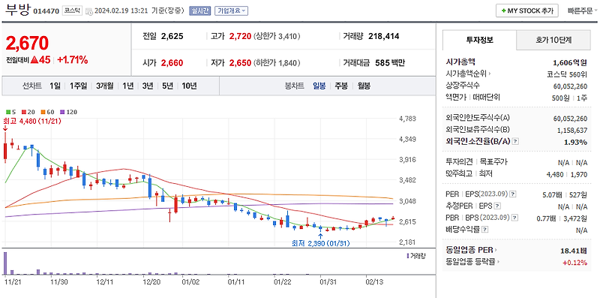Click the help icon next to PBR BPS(2023.09)

tap(514, 218)
